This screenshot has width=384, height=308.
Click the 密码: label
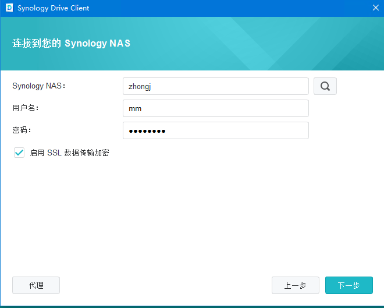coord(22,130)
